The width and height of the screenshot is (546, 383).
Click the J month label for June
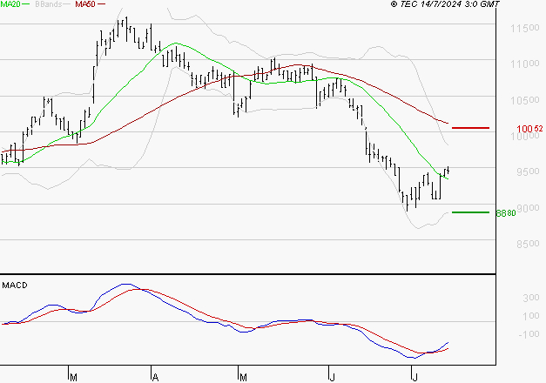point(332,378)
